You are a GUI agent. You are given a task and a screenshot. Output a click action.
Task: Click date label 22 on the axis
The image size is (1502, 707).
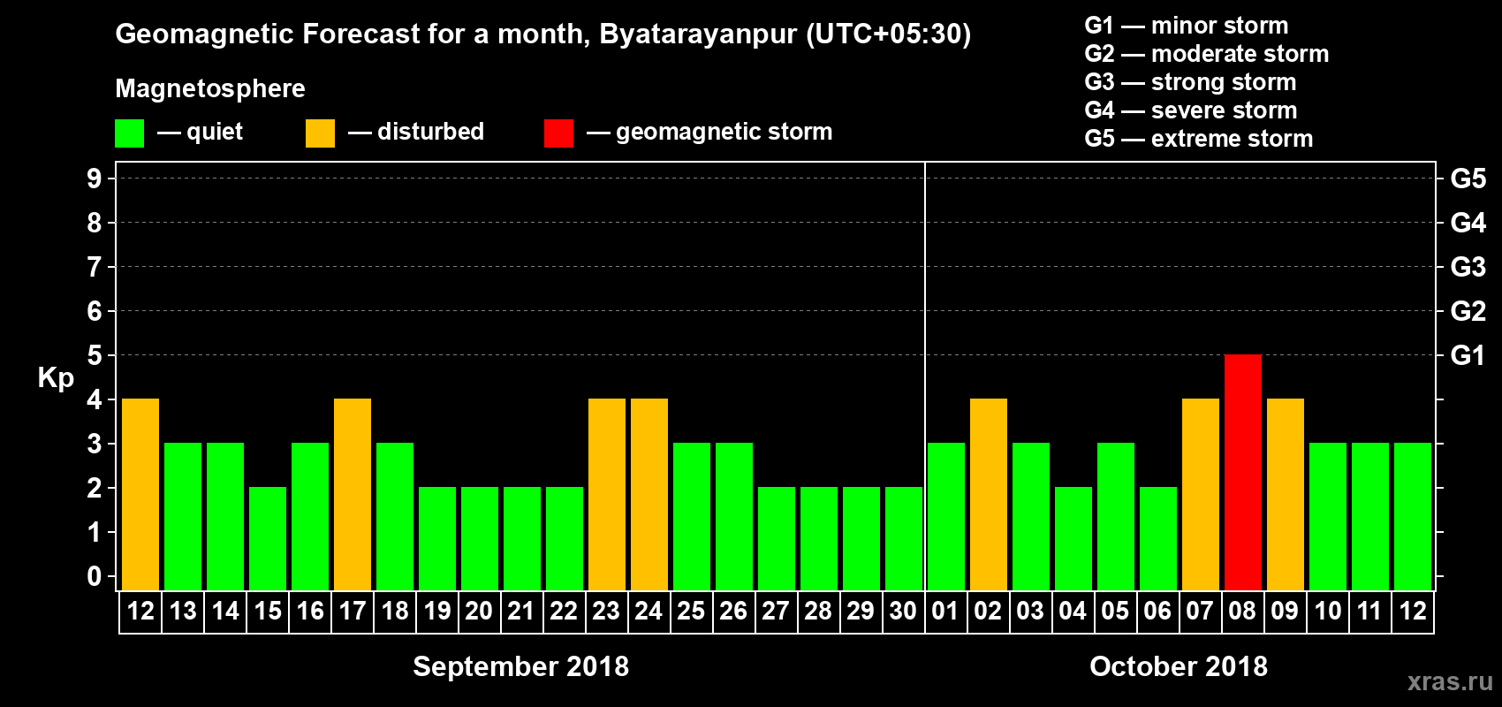(x=564, y=612)
